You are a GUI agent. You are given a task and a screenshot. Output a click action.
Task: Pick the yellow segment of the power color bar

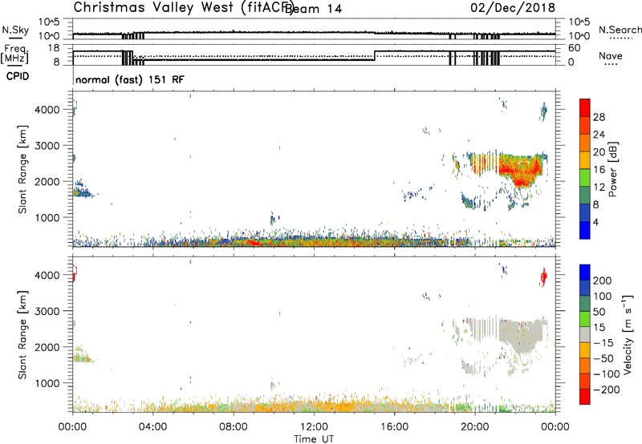585,160
